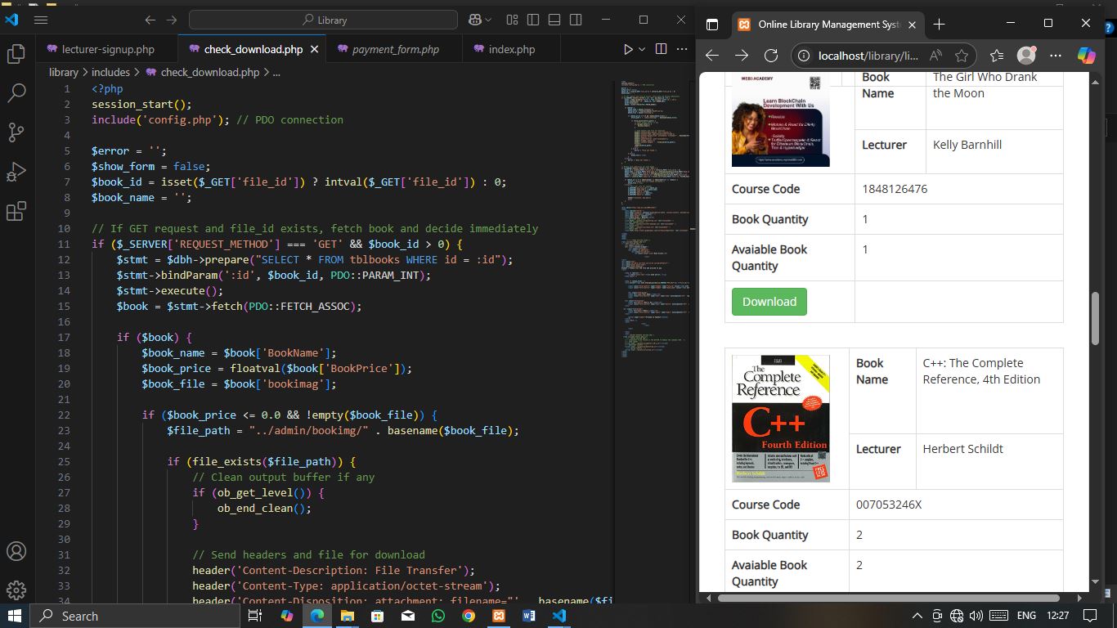
Task: Go forward in VS Code editor history
Action: pyautogui.click(x=171, y=20)
